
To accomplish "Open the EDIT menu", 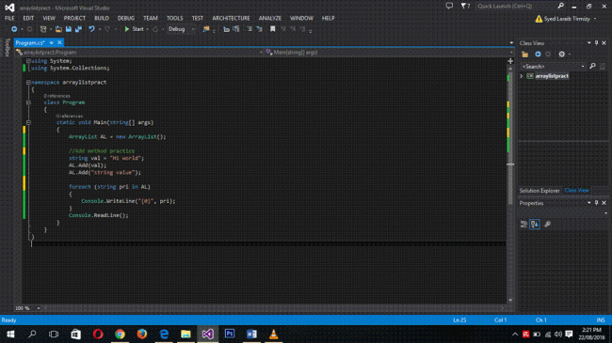I will pyautogui.click(x=28, y=18).
